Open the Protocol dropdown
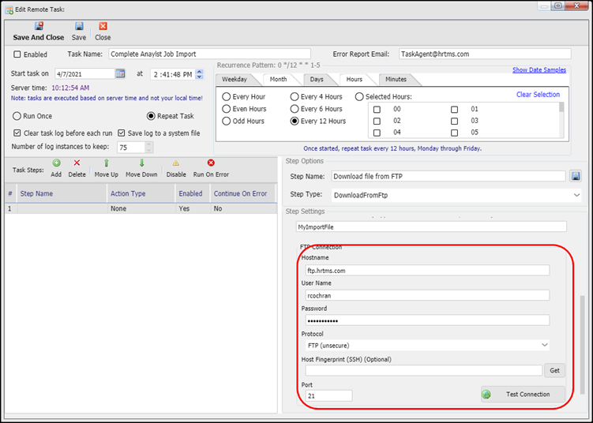This screenshot has width=593, height=423. [427, 345]
